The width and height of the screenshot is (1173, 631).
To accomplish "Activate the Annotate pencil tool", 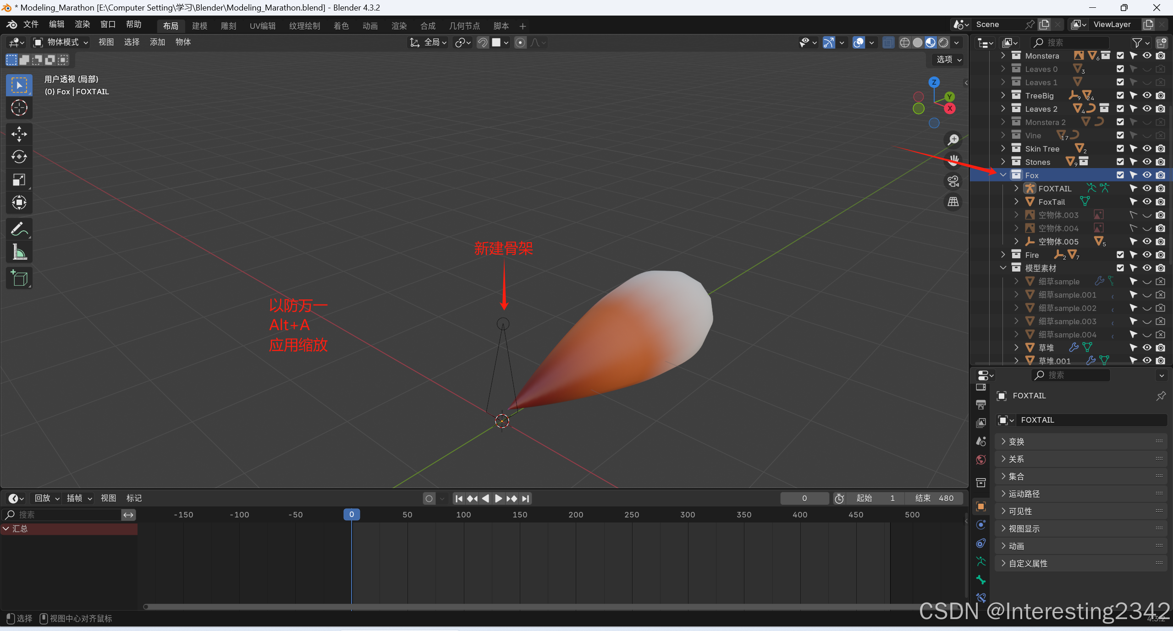I will [19, 228].
